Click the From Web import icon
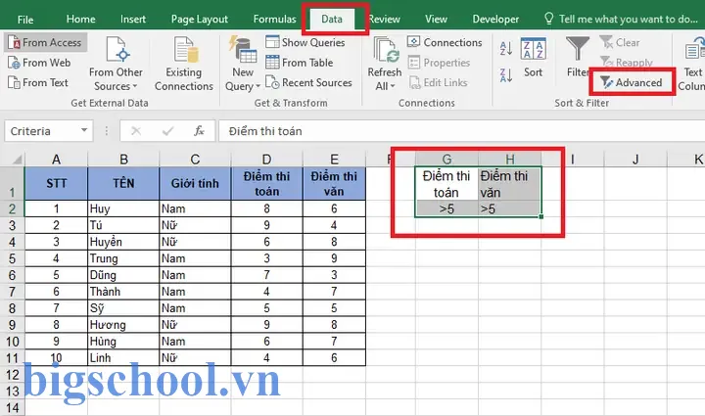This screenshot has height=416, width=705. (14, 63)
